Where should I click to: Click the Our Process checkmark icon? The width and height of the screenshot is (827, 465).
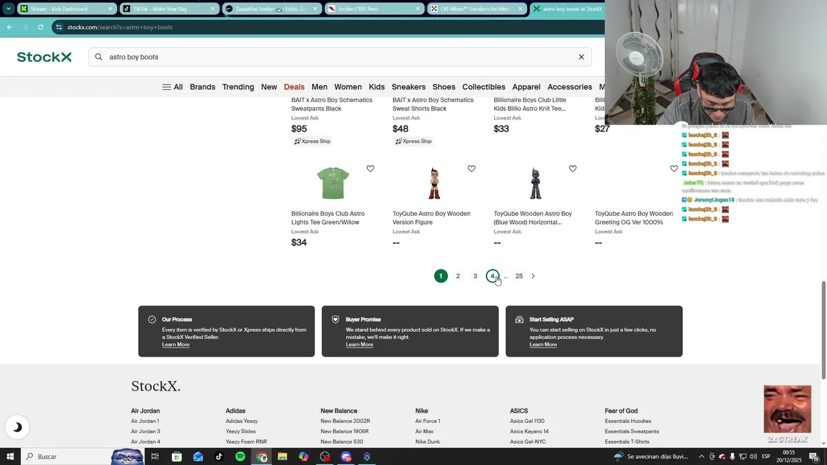pyautogui.click(x=152, y=320)
